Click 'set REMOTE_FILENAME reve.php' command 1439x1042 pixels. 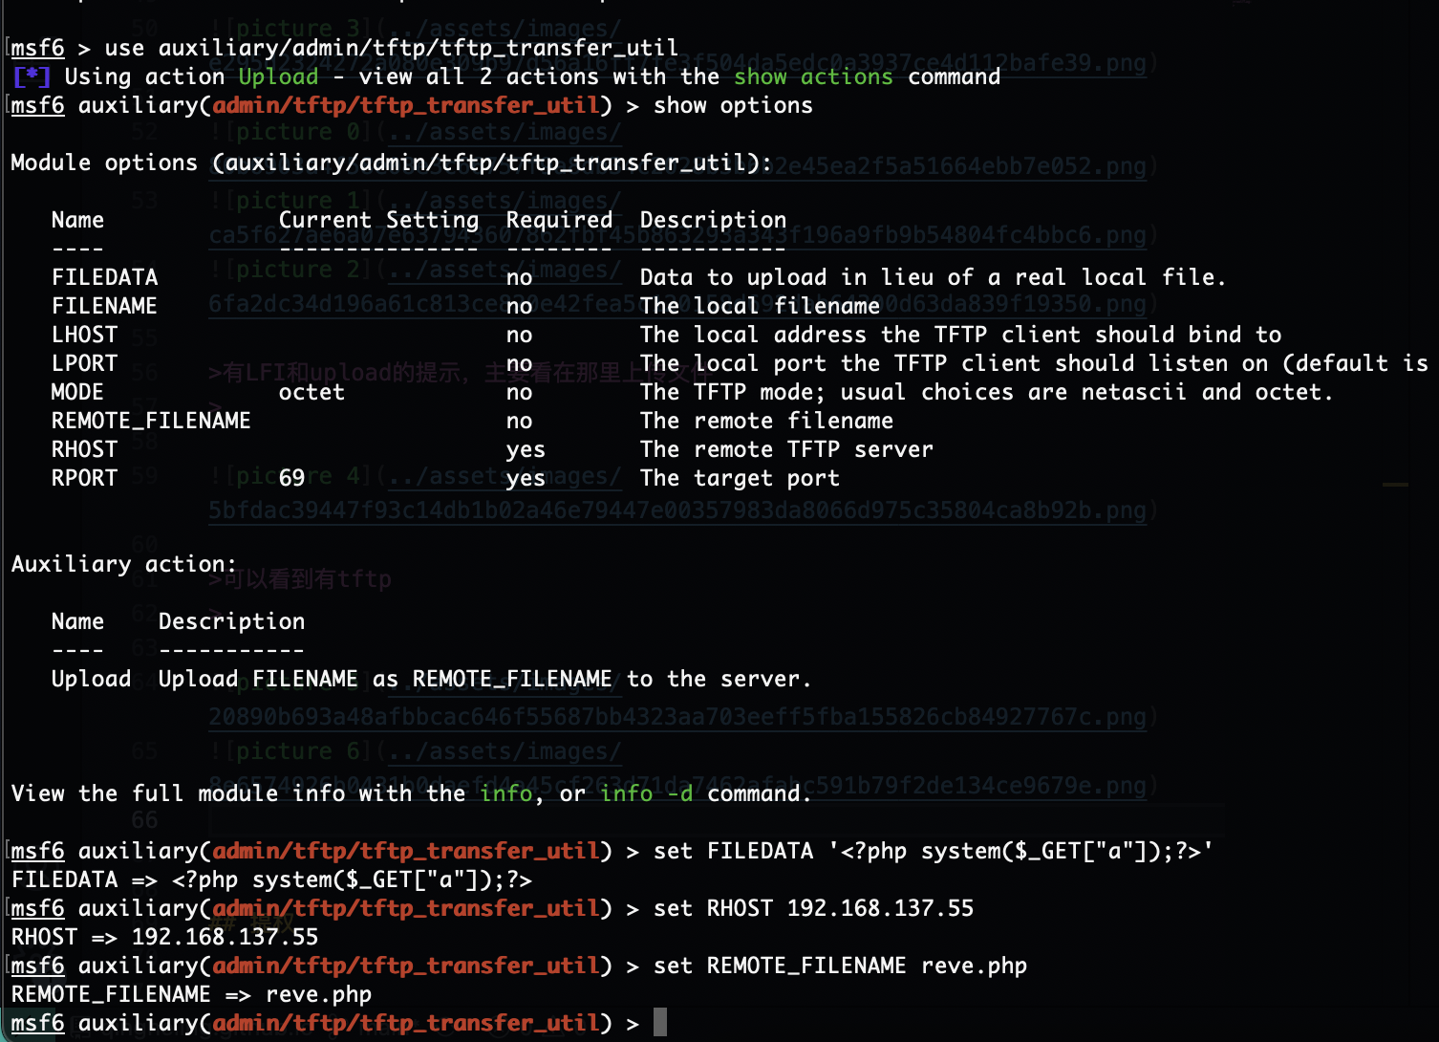click(x=840, y=966)
